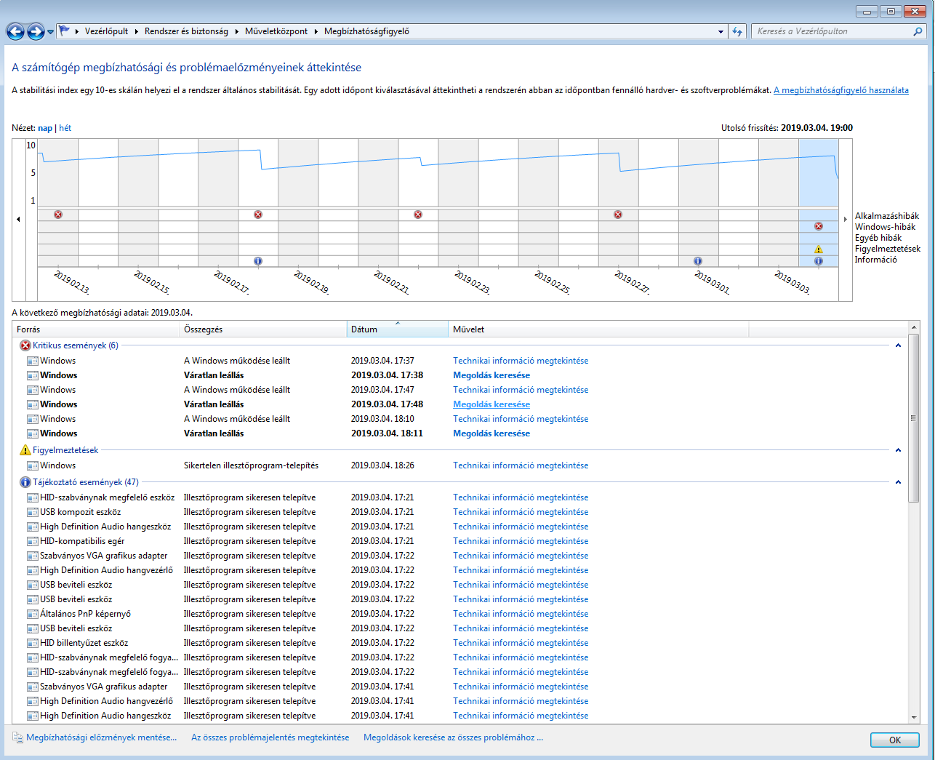Select Megbízhatóságfigyelő breadcrumb
The width and height of the screenshot is (935, 760).
(366, 31)
